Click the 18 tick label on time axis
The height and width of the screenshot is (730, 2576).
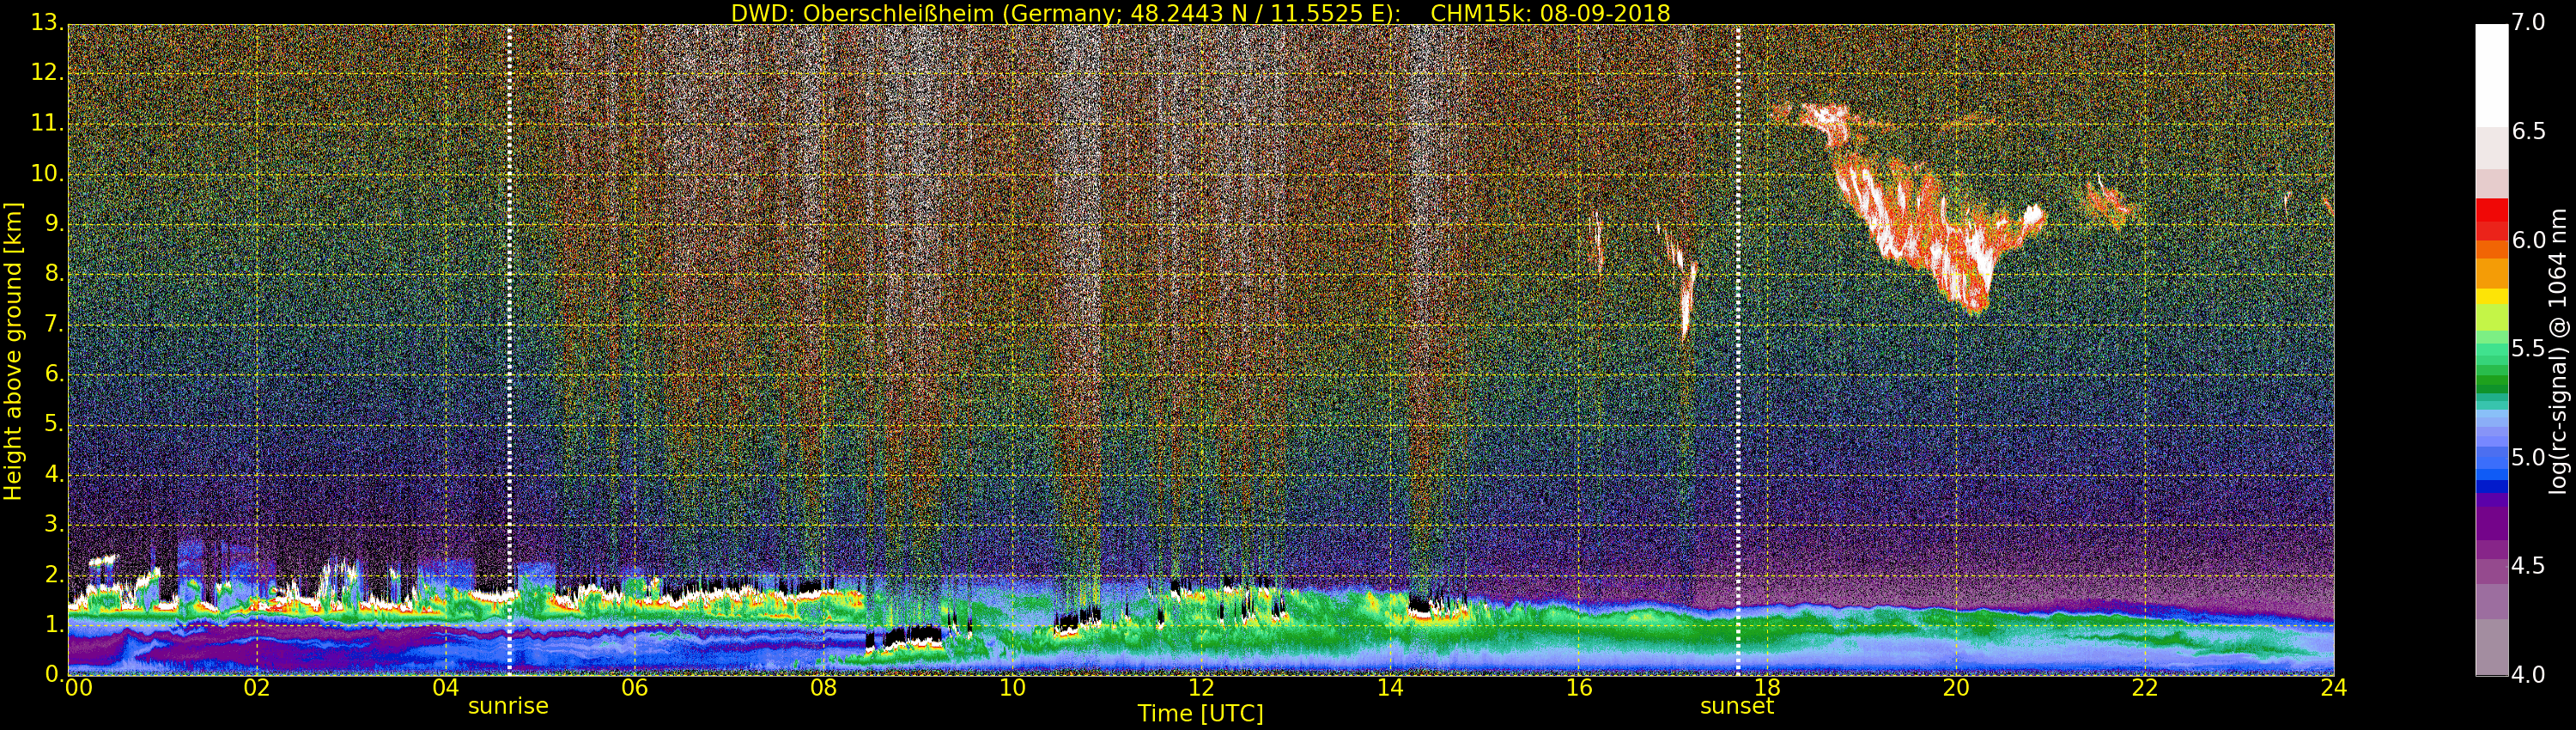tap(1767, 688)
